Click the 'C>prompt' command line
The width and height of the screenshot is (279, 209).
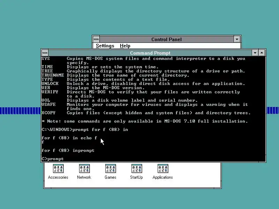tap(53, 159)
